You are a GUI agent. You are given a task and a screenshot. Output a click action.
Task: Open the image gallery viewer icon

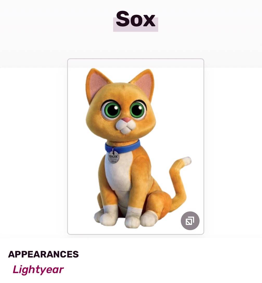point(190,221)
